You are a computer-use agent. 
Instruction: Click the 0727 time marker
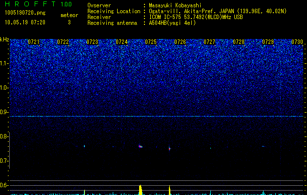click(x=209, y=42)
